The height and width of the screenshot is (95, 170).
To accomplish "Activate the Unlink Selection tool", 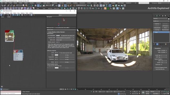I will [11, 6].
